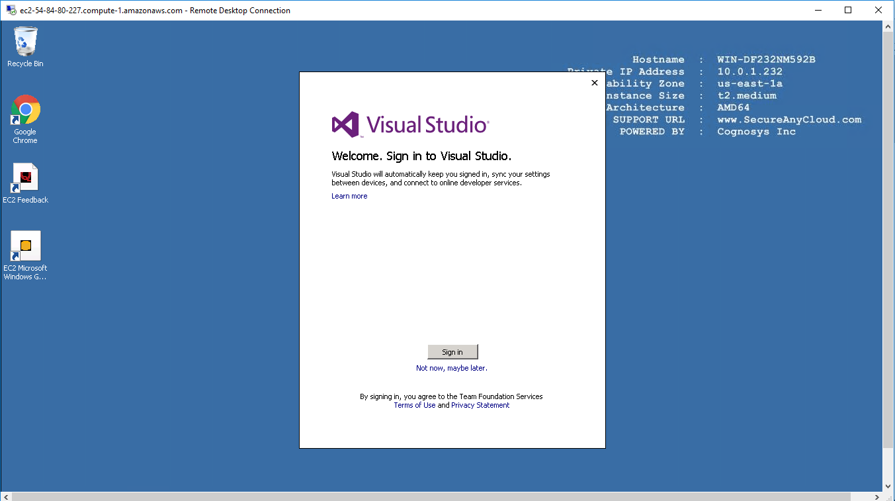Open the Learn more link
The height and width of the screenshot is (501, 895).
(x=349, y=196)
